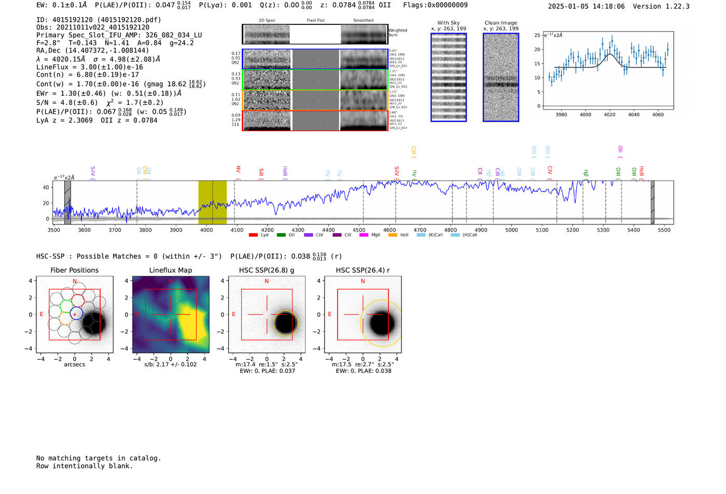Click the orange fiber circle in Fiber Positions
This screenshot has height=494, width=726.
click(65, 319)
